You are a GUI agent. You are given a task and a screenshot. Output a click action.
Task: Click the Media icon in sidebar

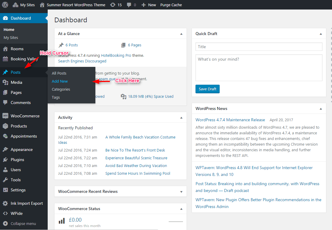(x=5, y=82)
